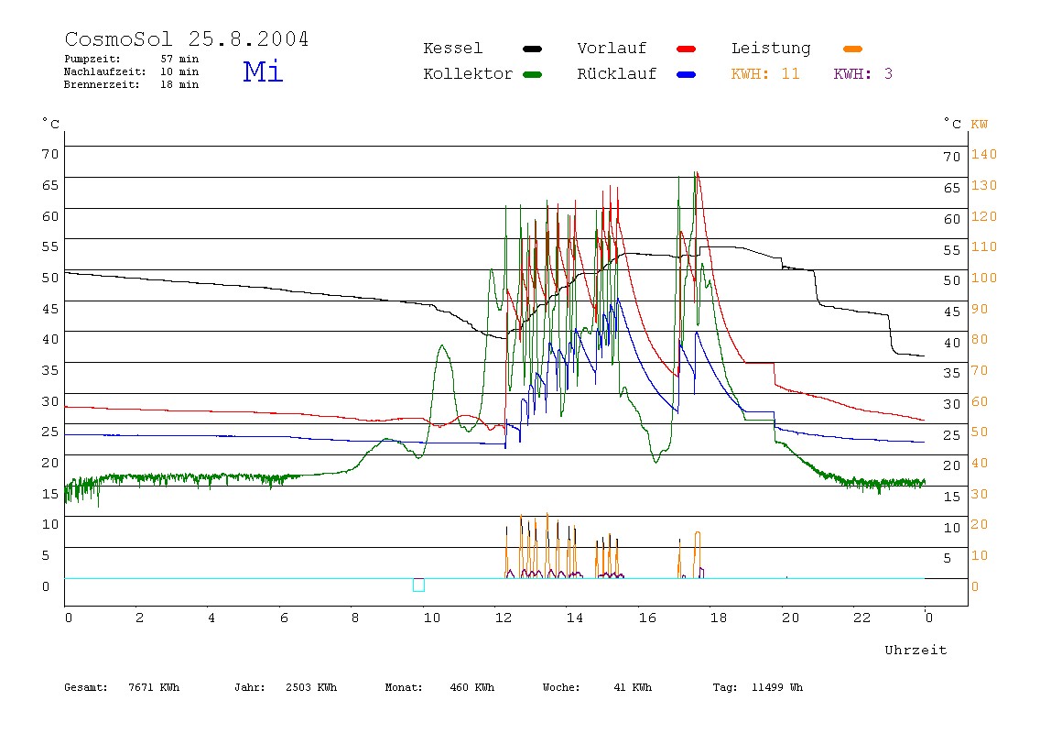Click the '22' hour tick label
This screenshot has height=744, width=1051.
(862, 618)
